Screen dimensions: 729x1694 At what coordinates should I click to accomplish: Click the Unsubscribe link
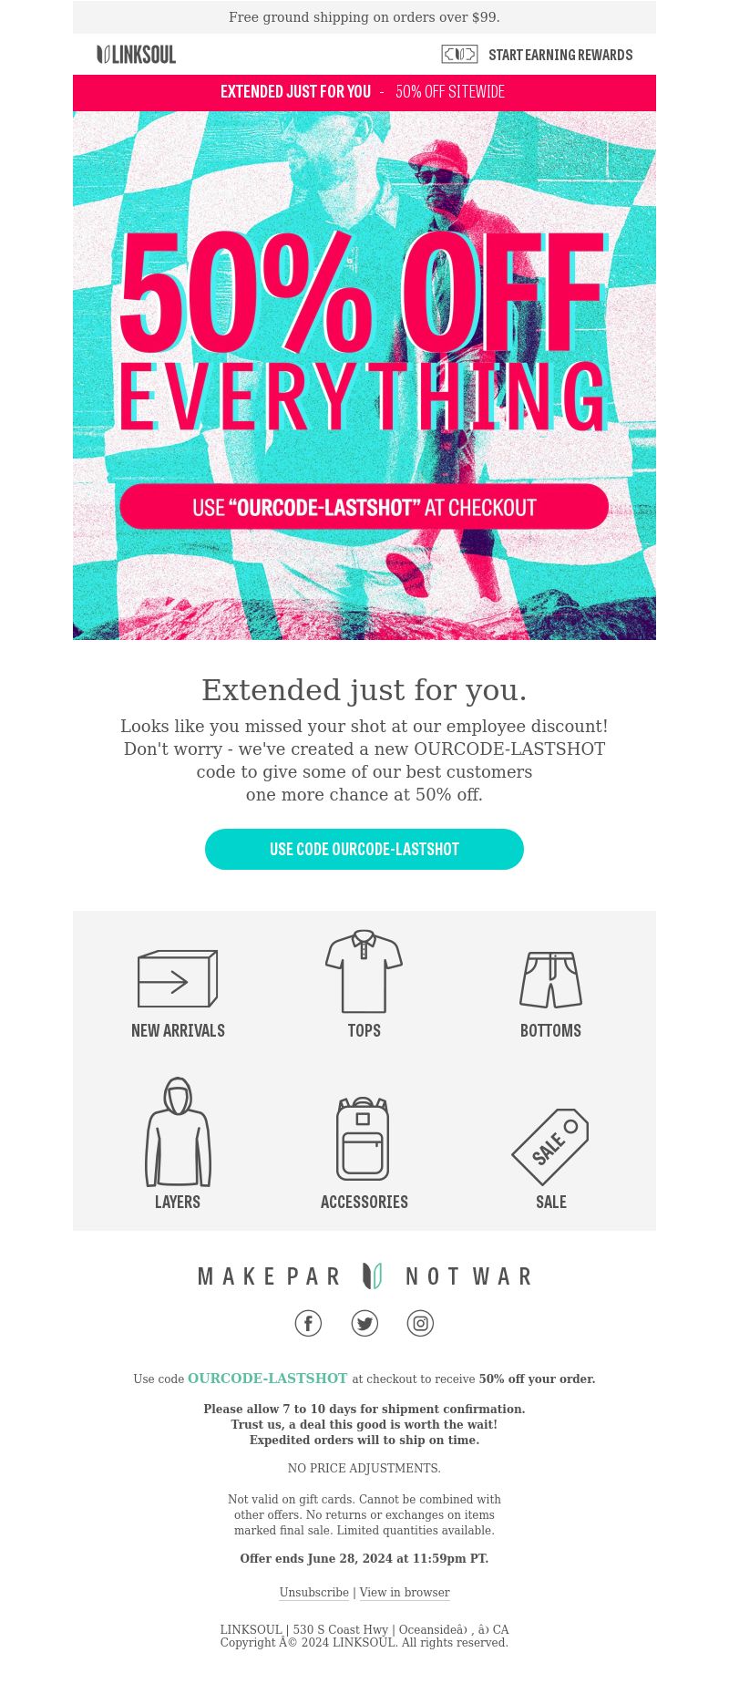pos(313,1592)
